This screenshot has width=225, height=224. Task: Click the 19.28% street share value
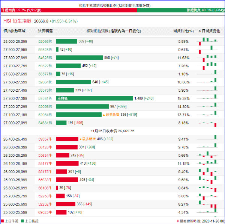point(183,98)
